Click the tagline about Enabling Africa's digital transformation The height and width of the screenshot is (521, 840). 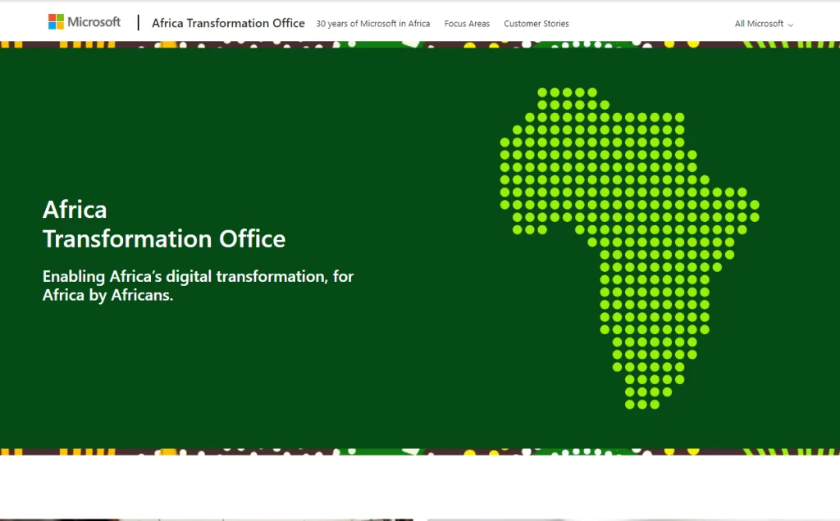pos(198,286)
